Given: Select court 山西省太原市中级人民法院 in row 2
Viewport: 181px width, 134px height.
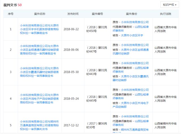Looking at the screenshot, I should pyautogui.click(x=165, y=50).
